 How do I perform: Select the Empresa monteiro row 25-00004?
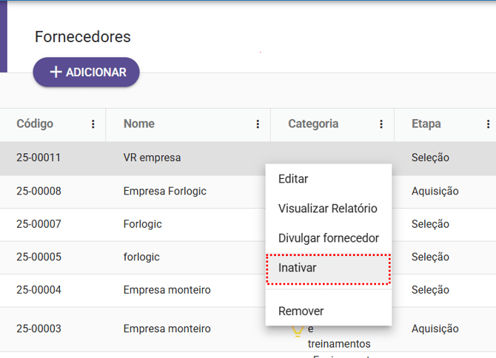[167, 290]
